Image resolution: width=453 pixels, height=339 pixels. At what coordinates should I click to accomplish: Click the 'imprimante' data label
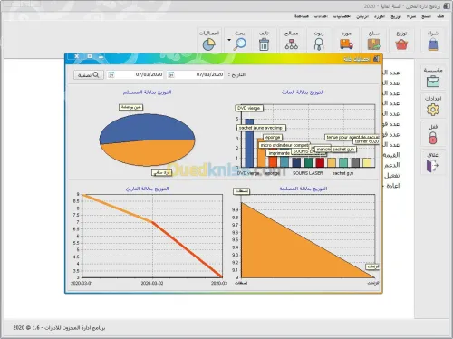tap(279, 153)
